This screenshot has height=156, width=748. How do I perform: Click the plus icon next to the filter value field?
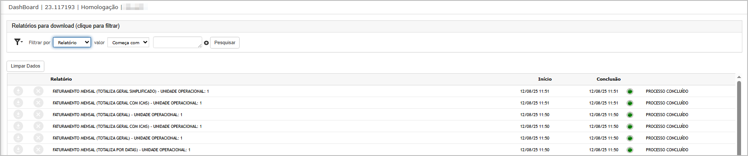[x=207, y=43]
